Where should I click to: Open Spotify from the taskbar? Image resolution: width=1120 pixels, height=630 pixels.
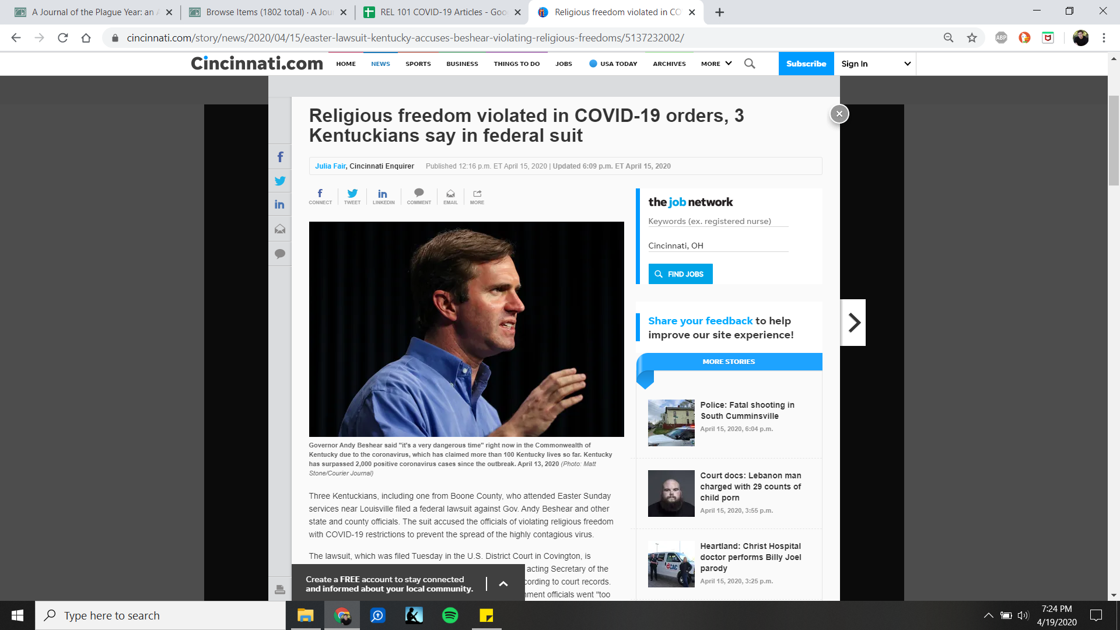click(450, 615)
